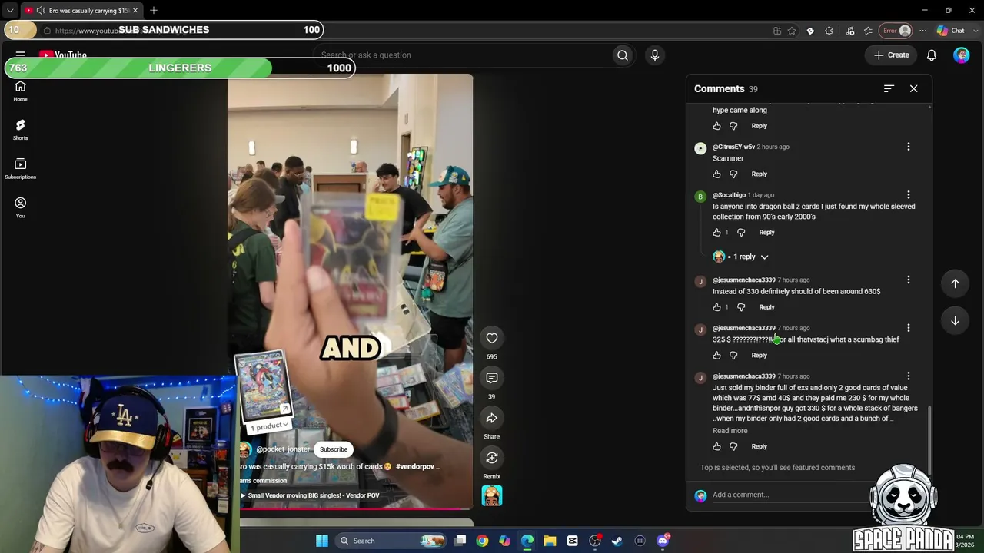The image size is (984, 553).
Task: Go to the next Short with down arrow
Action: [956, 321]
